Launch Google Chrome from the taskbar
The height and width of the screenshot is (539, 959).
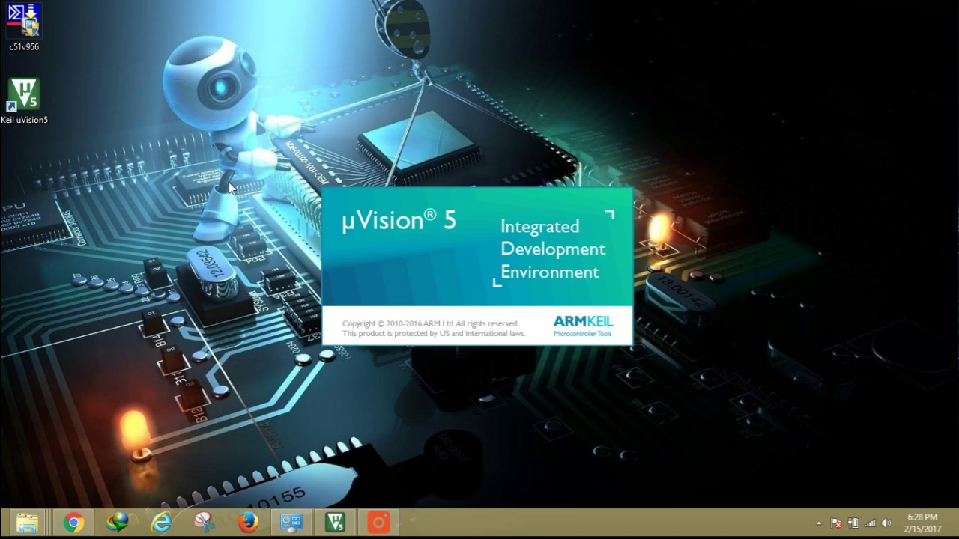pyautogui.click(x=73, y=522)
